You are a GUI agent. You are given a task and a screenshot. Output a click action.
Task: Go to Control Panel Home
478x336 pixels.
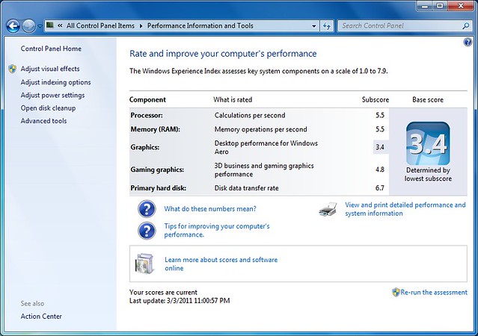tap(51, 49)
